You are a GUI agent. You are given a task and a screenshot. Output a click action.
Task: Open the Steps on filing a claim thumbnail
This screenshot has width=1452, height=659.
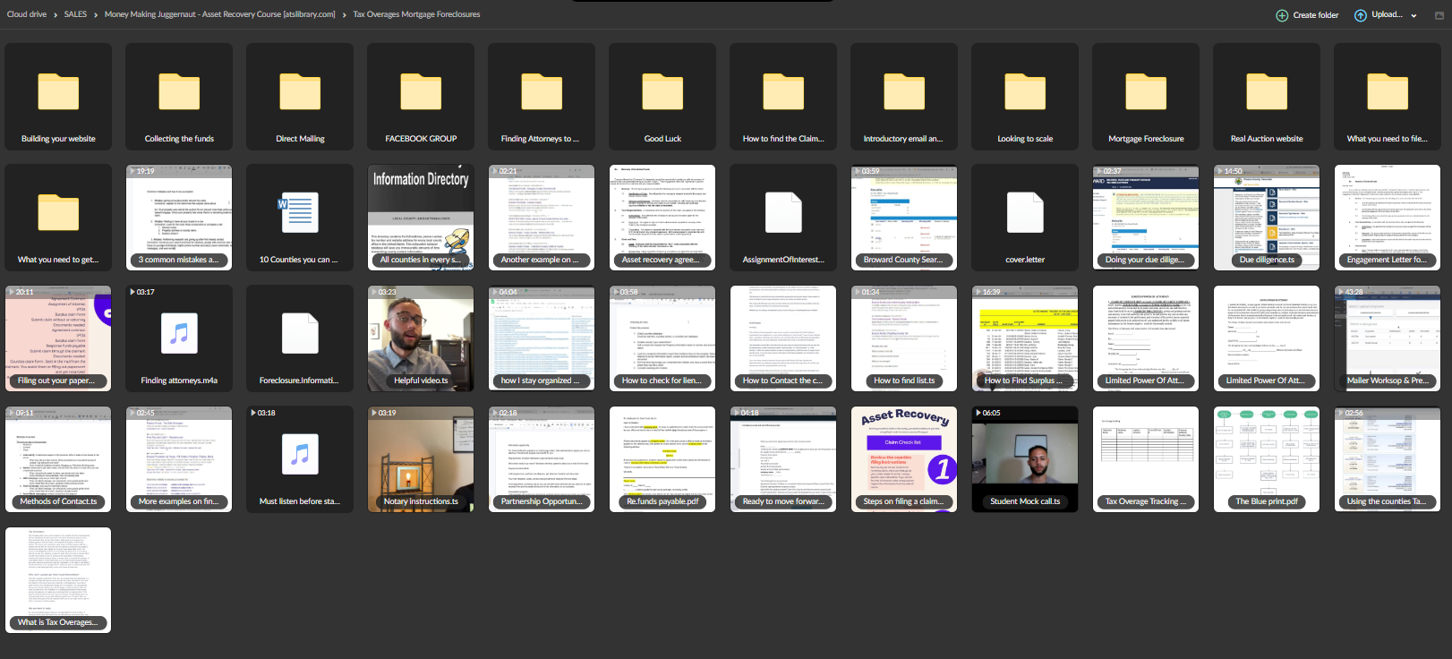tap(904, 459)
